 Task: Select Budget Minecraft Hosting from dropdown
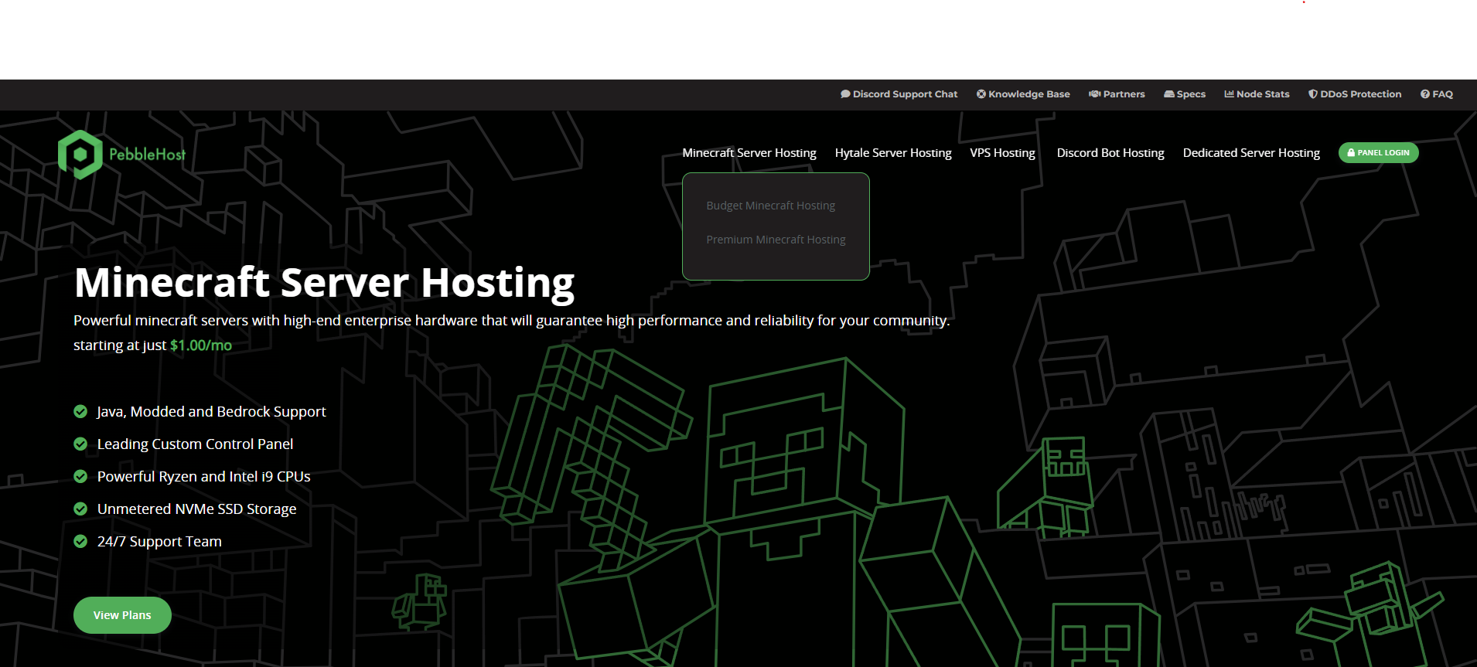coord(771,206)
